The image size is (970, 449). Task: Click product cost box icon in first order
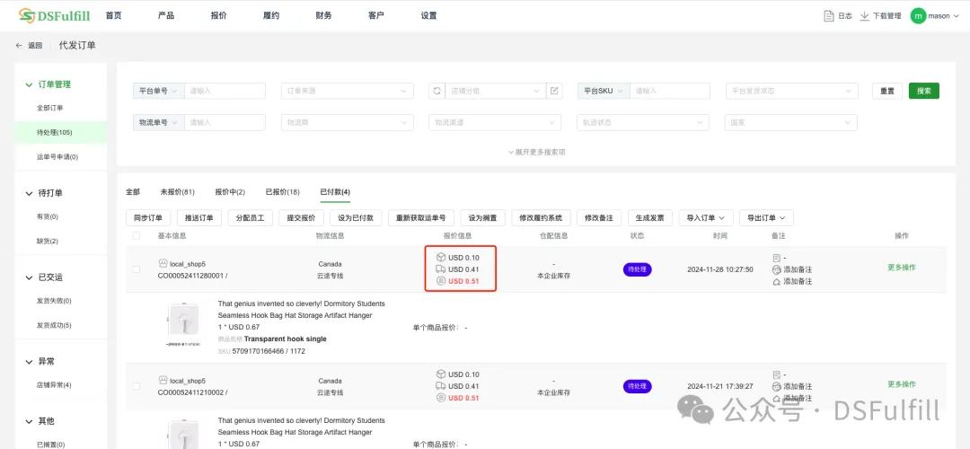[440, 258]
